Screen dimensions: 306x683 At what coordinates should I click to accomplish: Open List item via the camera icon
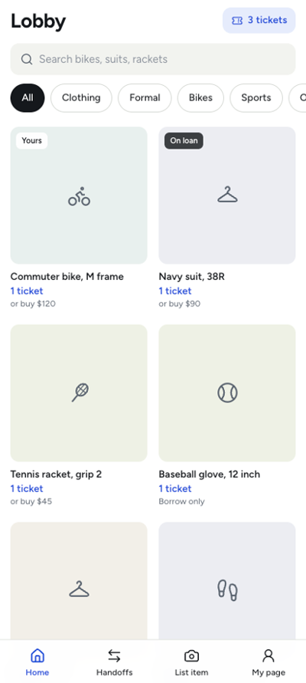(191, 655)
